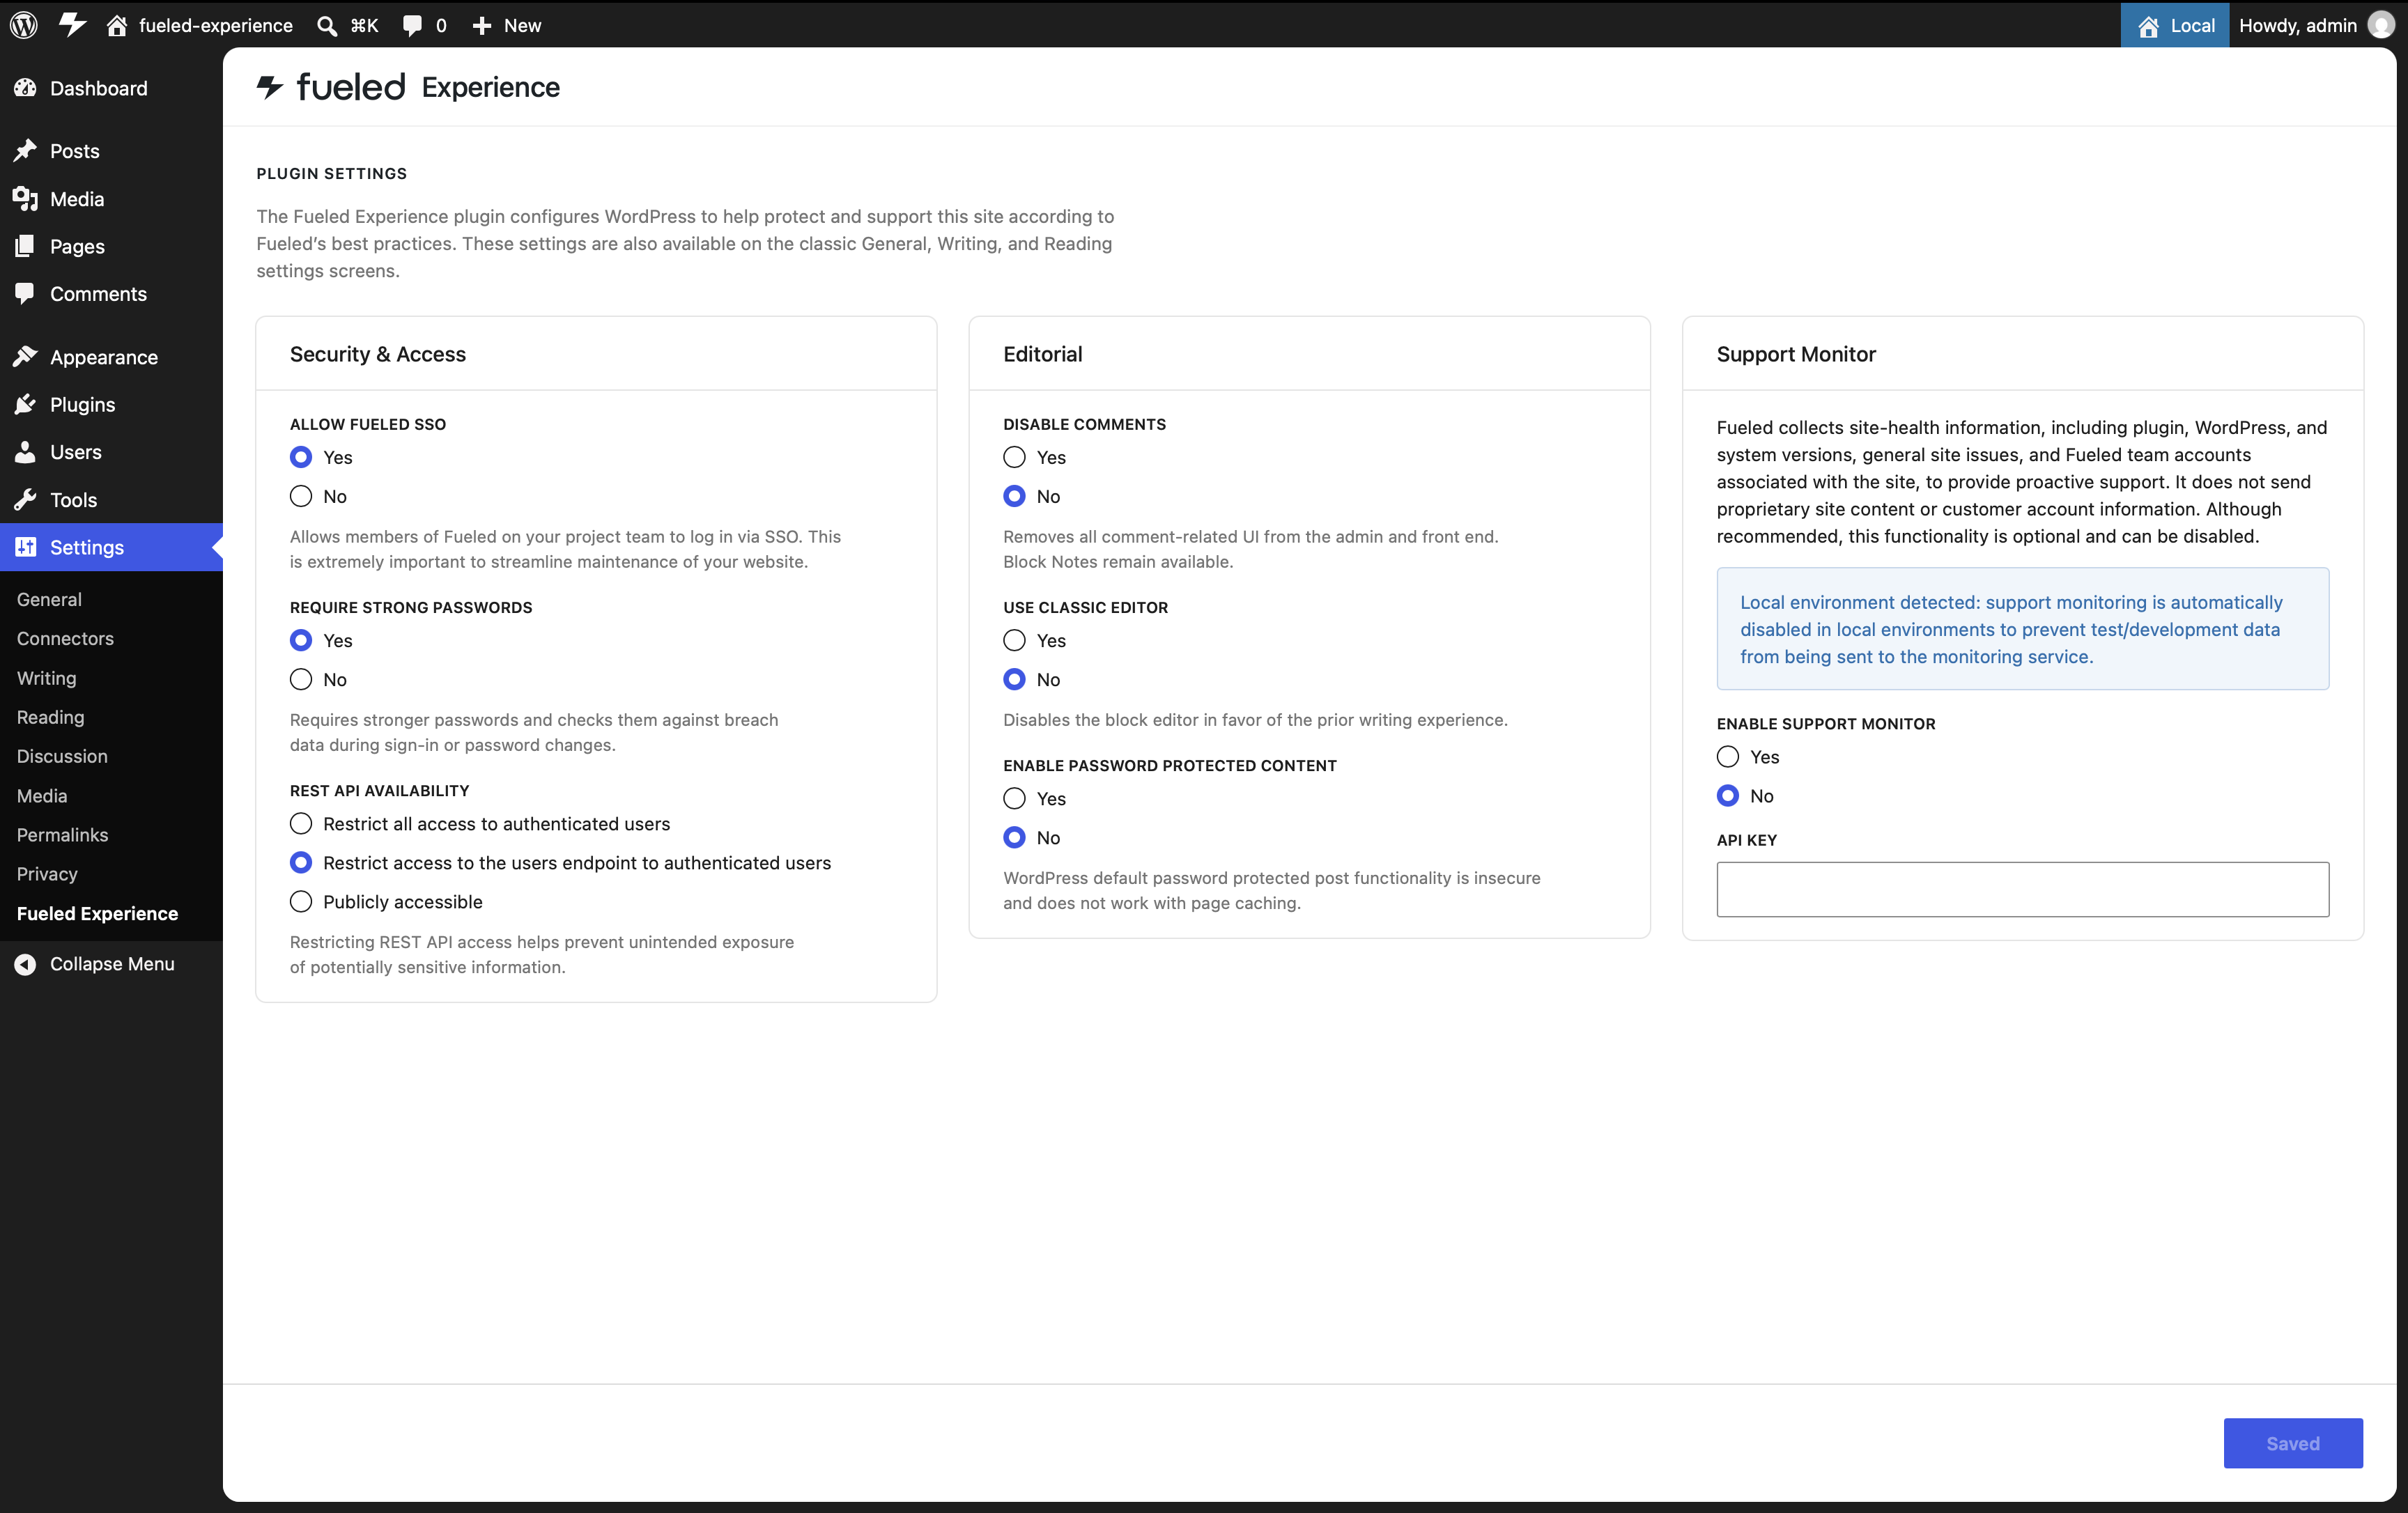Select No for Use Classic Editor
The height and width of the screenshot is (1513, 2408).
click(x=1014, y=679)
